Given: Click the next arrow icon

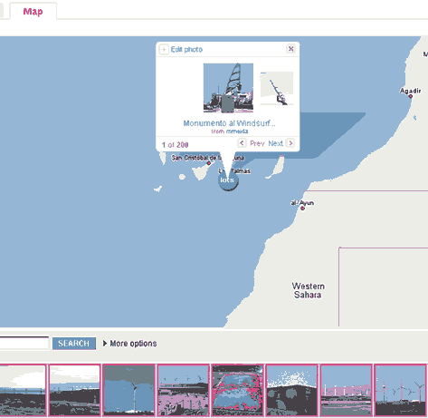Looking at the screenshot, I should tap(290, 143).
